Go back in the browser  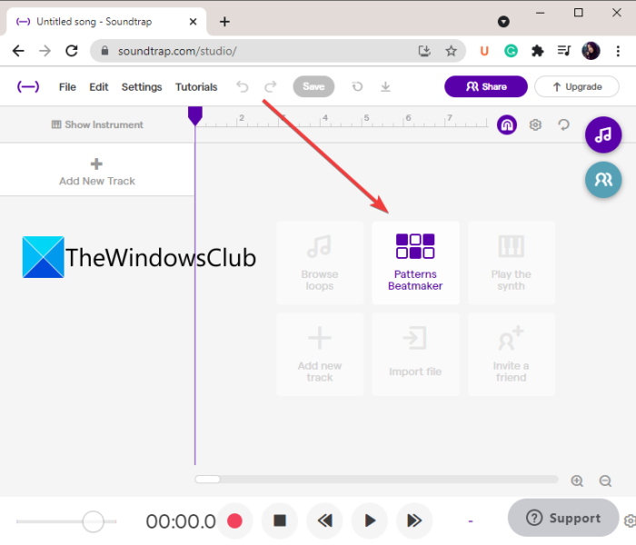pyautogui.click(x=18, y=51)
